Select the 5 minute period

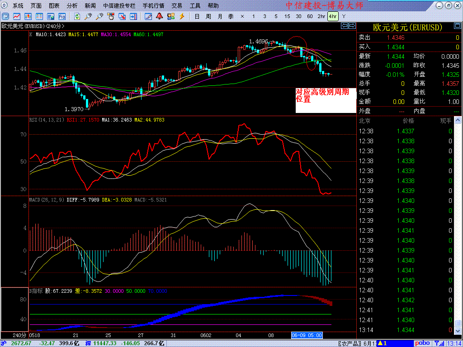coord(276,16)
